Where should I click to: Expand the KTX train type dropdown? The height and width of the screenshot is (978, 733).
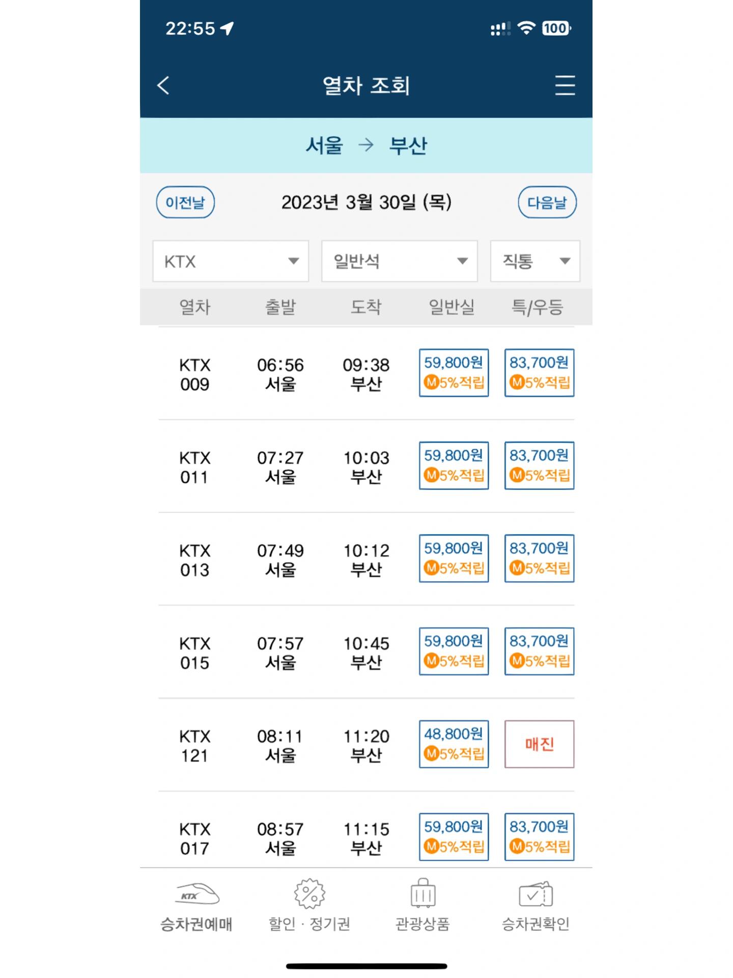231,261
